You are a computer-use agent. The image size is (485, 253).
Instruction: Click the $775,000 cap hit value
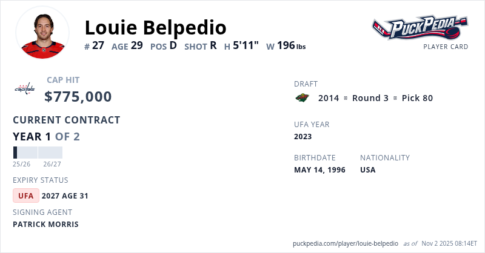78,97
